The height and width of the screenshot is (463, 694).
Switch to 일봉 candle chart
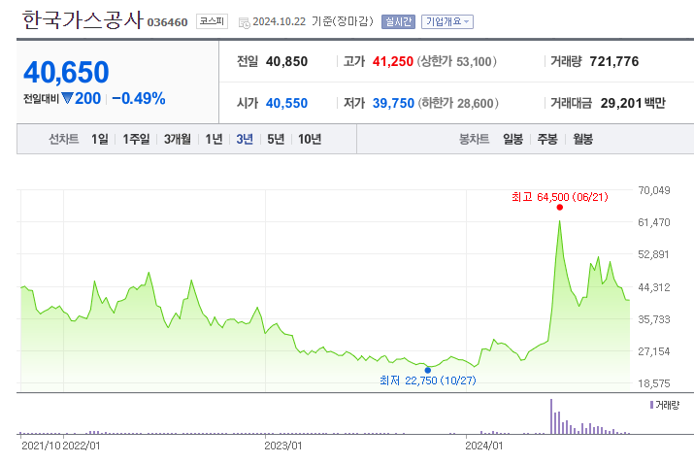pos(512,139)
